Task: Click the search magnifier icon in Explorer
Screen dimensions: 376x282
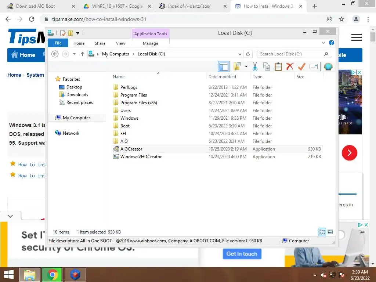Action: pos(326,54)
